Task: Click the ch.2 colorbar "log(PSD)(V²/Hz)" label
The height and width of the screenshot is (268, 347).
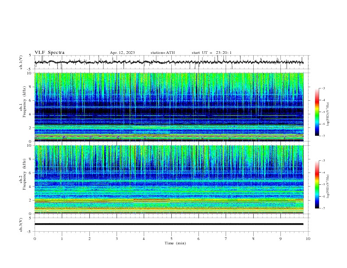Action: pyautogui.click(x=328, y=187)
